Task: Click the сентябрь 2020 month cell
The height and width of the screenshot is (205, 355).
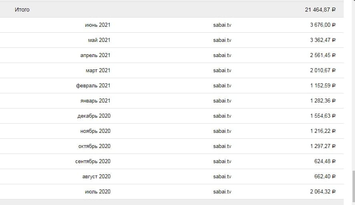Action: click(x=92, y=161)
